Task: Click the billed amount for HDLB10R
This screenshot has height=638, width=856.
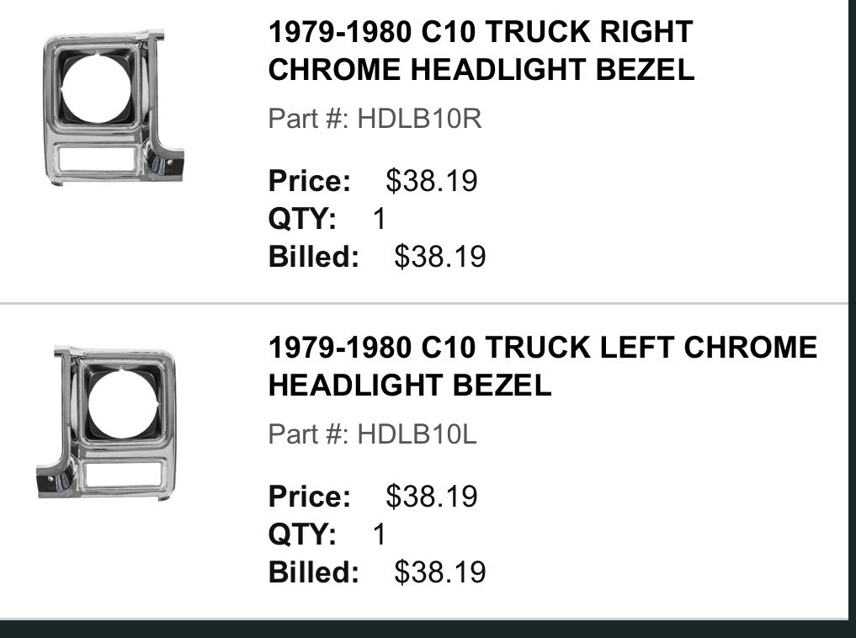Action: [439, 257]
